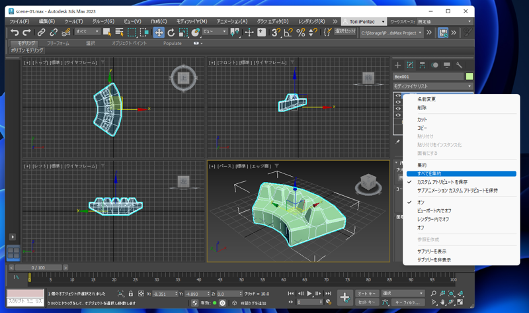
Task: Choose the Select and Place tool
Action: [195, 32]
